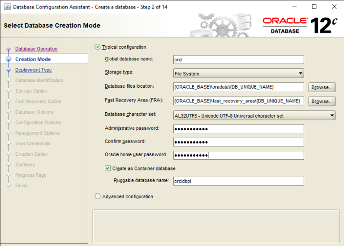Click the Oracle home user password field
344x246 pixels.
[238, 155]
